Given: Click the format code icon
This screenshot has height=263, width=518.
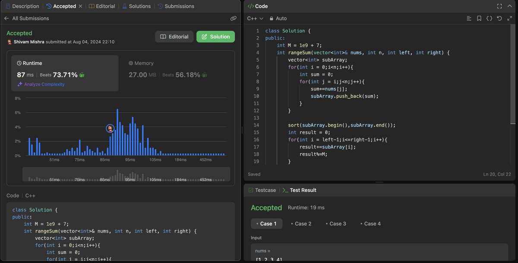Looking at the screenshot, I should point(469,19).
